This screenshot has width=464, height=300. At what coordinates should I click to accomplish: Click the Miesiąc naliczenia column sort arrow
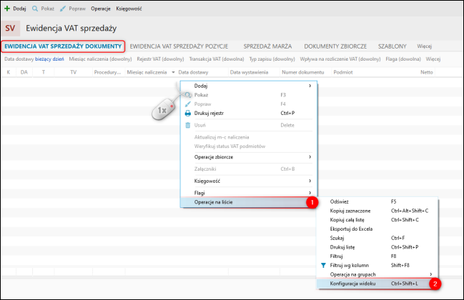pyautogui.click(x=173, y=72)
